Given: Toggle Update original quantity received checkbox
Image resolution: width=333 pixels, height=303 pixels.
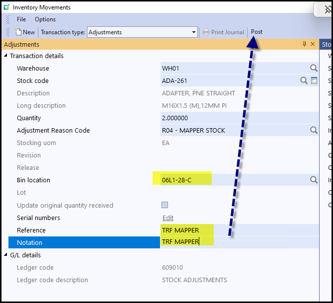Looking at the screenshot, I should pos(165,205).
